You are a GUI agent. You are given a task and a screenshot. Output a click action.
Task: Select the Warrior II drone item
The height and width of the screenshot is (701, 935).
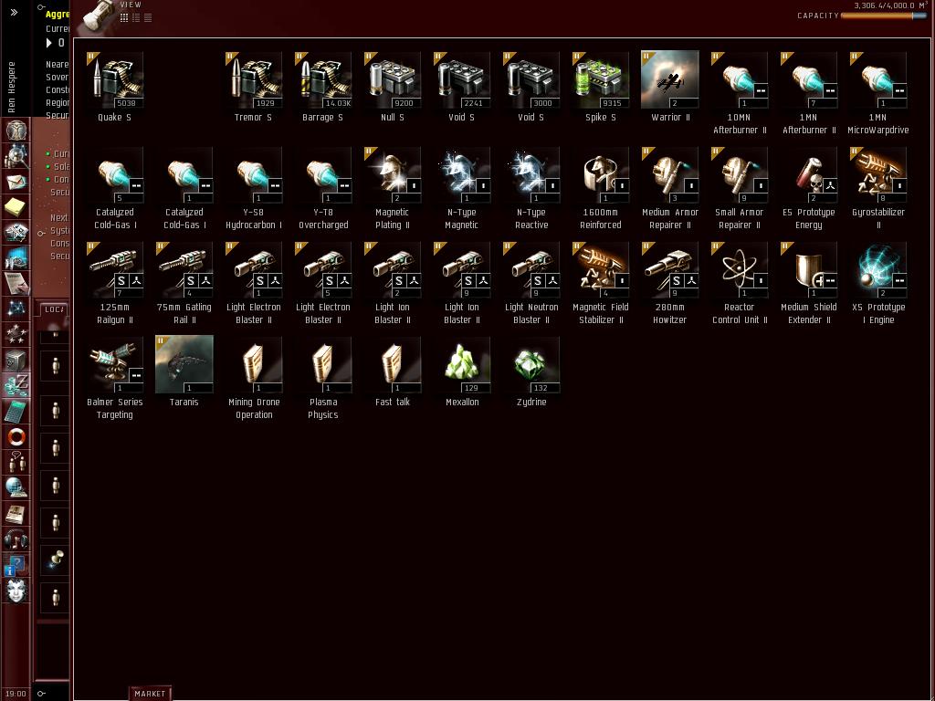click(x=669, y=87)
